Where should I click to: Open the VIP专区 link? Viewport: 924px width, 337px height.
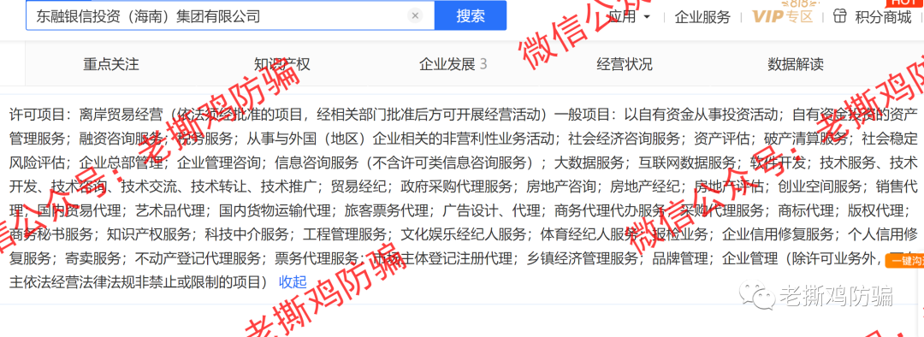click(782, 16)
